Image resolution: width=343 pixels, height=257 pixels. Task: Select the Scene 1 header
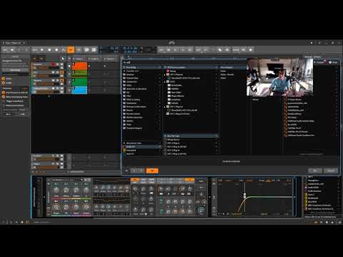79,59
